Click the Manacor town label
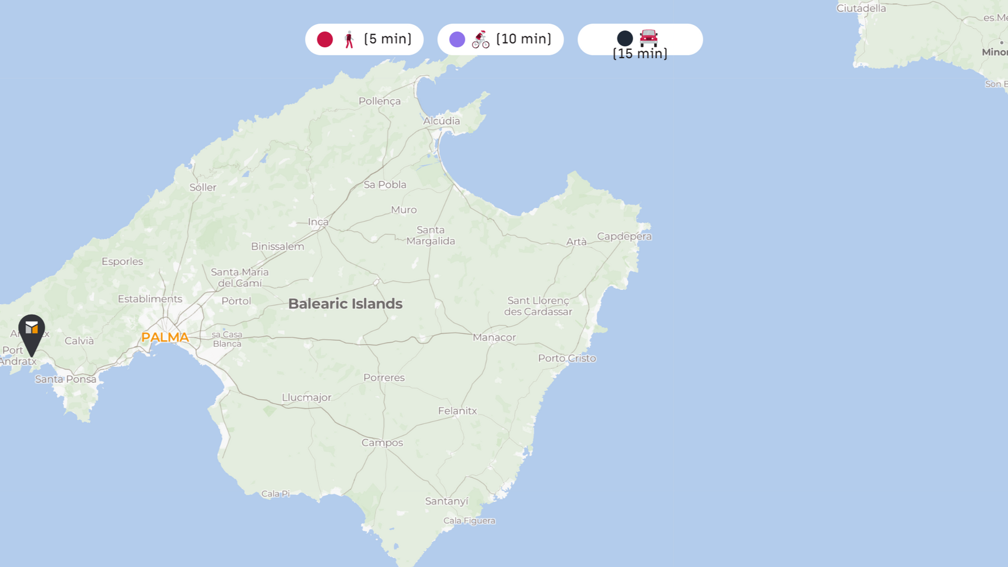Screen dimensions: 1008x567 tap(494, 337)
